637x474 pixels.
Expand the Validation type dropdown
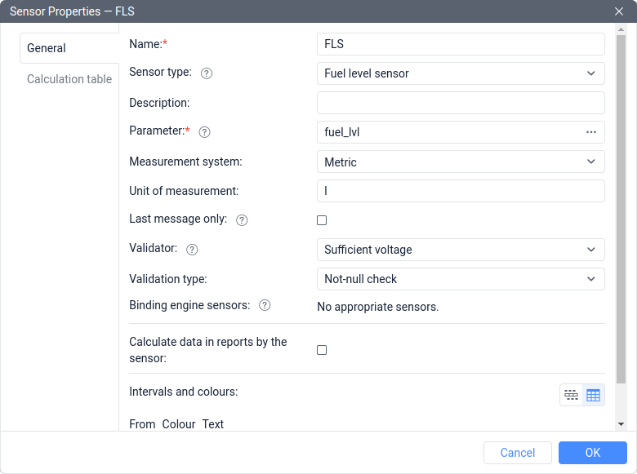(x=460, y=279)
